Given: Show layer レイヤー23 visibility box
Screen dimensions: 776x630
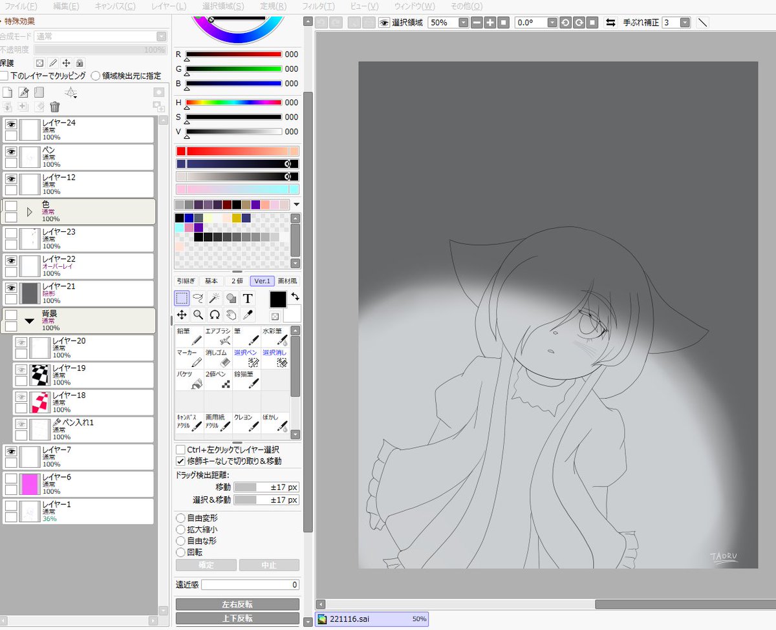Looking at the screenshot, I should 11,233.
